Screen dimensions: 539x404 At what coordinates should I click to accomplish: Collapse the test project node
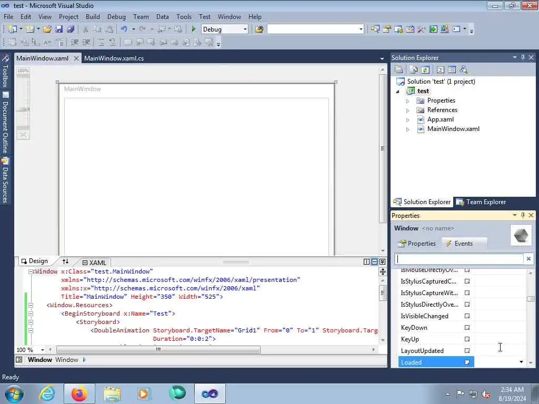tap(398, 92)
